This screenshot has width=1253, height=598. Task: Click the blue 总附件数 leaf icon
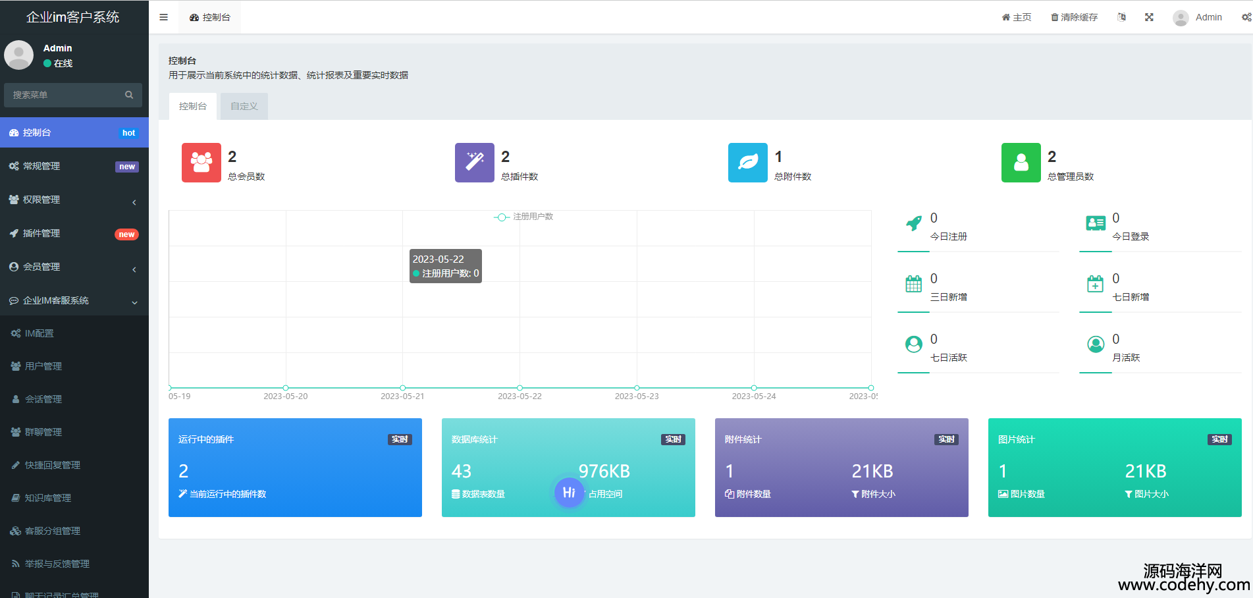coord(748,163)
